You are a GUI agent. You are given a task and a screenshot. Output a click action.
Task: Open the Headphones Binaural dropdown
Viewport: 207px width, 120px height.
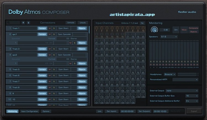pos(170,74)
